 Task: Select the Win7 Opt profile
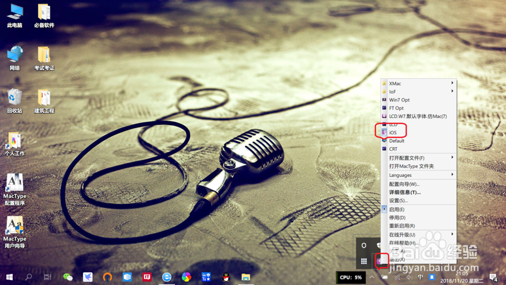[x=419, y=100]
